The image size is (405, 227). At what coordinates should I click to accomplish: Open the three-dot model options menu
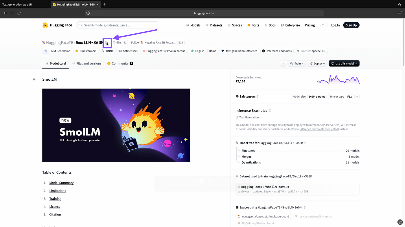tap(283, 63)
